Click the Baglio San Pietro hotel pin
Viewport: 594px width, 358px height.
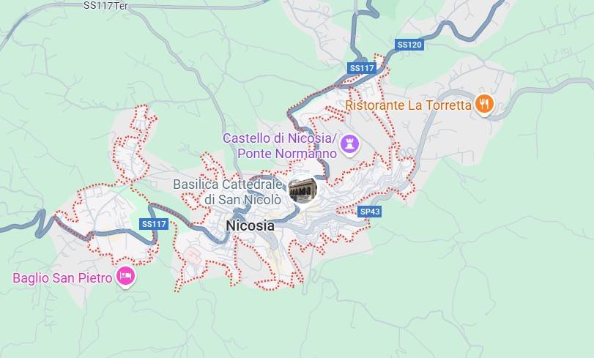click(126, 277)
